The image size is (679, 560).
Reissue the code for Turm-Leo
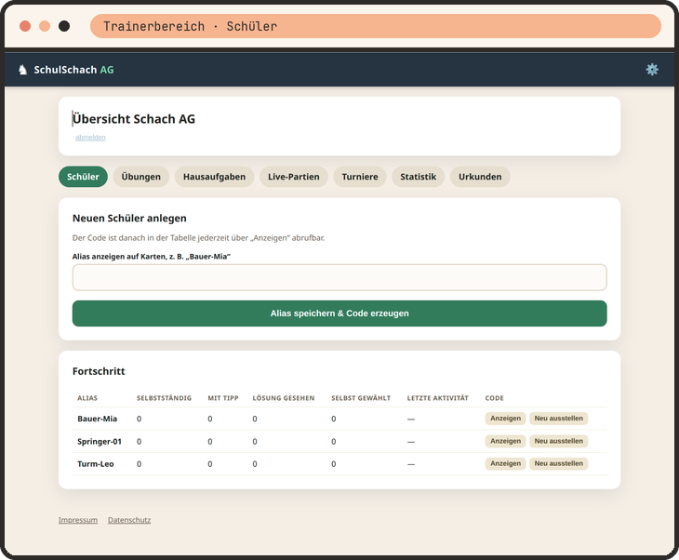[559, 463]
